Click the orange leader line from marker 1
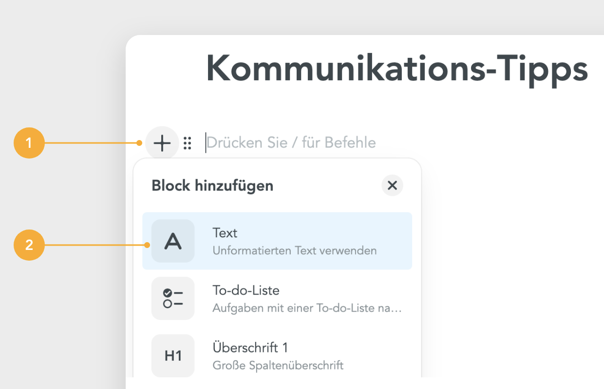The image size is (604, 389). pyautogui.click(x=93, y=143)
